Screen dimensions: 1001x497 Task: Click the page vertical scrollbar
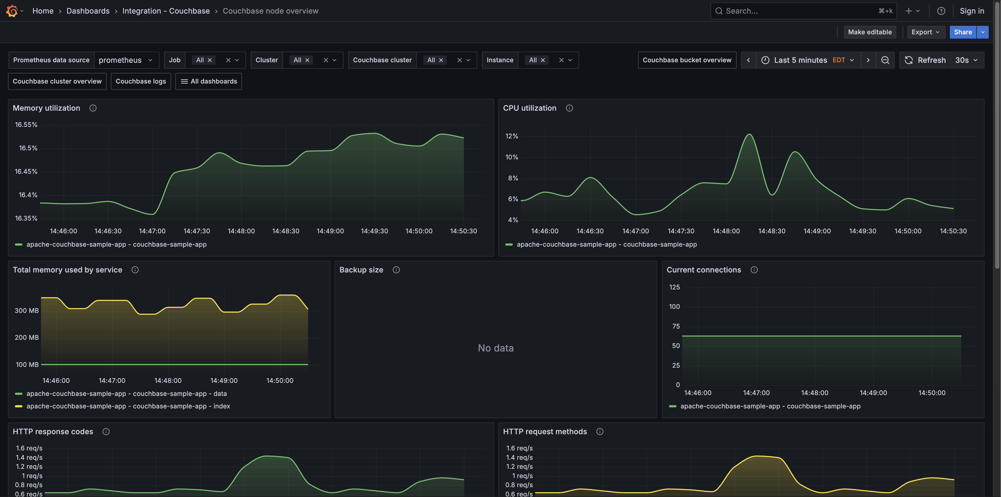[997, 136]
